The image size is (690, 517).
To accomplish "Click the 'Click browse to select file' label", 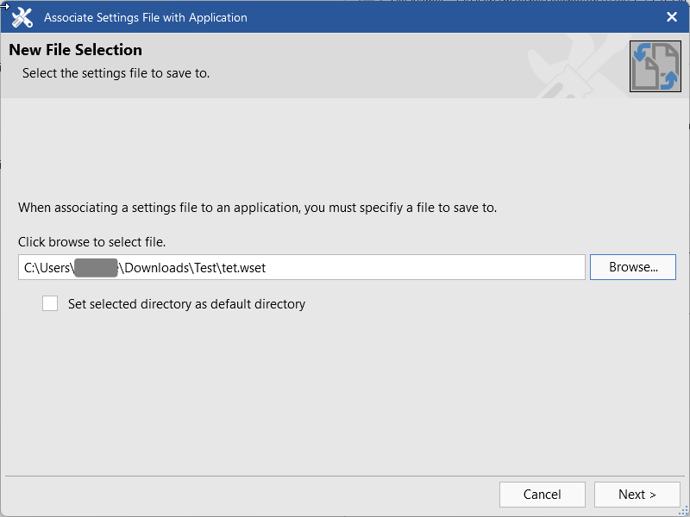I will tap(91, 242).
